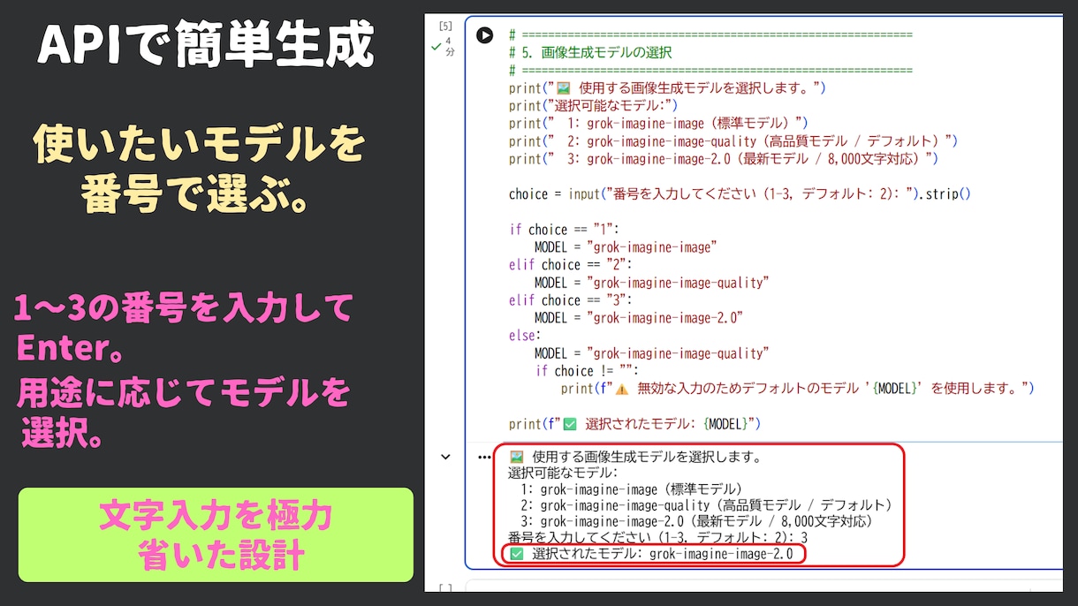Click the 'choice = input(...)' code line
Viewport: 1078px width, 606px height.
pyautogui.click(x=740, y=194)
